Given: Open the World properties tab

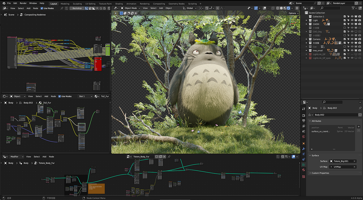Looking at the screenshot, I should [x=304, y=137].
